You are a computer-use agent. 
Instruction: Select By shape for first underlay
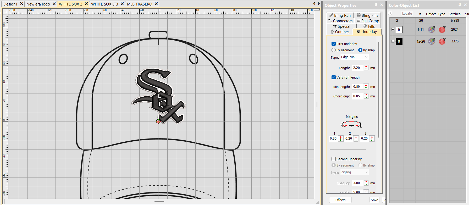click(x=360, y=50)
